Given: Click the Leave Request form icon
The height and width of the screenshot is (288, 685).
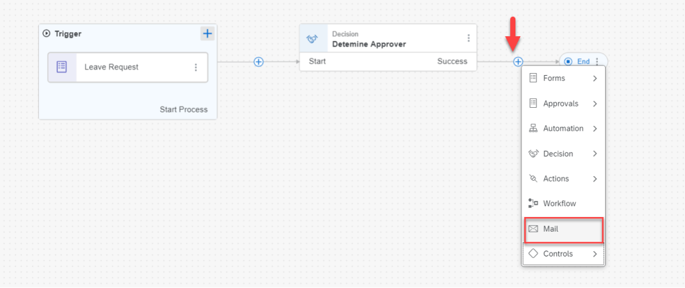Looking at the screenshot, I should pyautogui.click(x=62, y=67).
